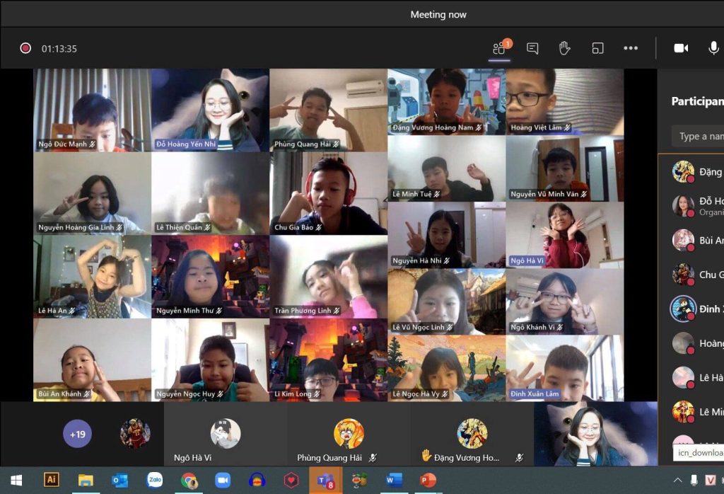Launch Adobe Illustrator from the taskbar
Screen dimensions: 724x494
click(x=52, y=480)
